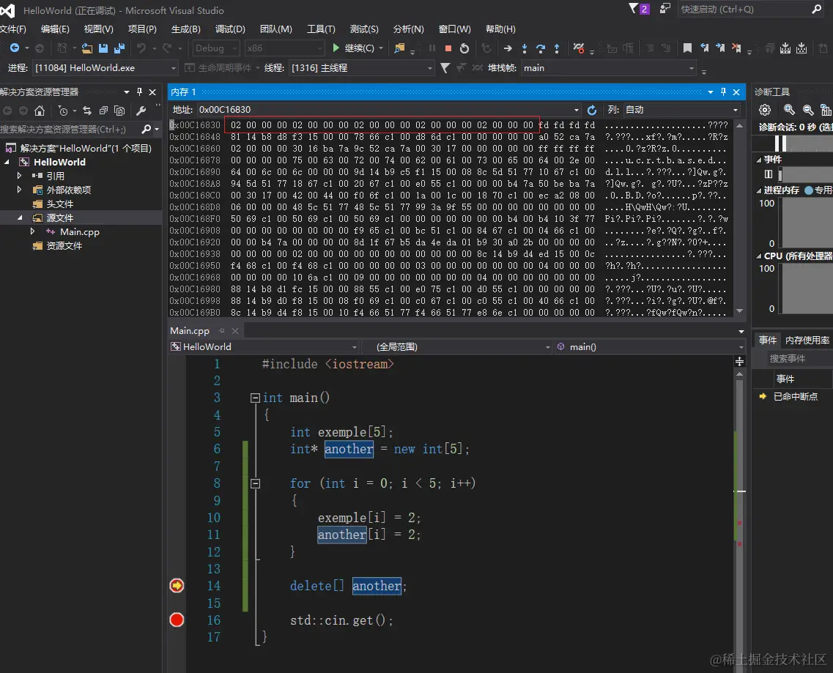
Task: Switch to the 内存使用率 tab
Action: tap(807, 340)
